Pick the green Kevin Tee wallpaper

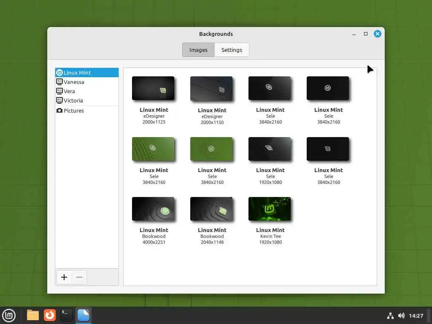(270, 209)
